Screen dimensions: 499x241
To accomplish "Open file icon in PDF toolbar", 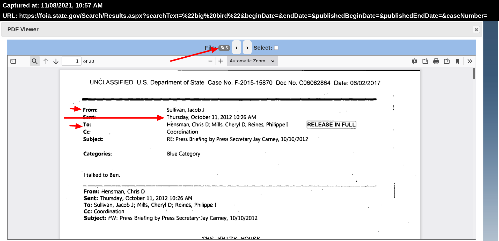I will tap(425, 61).
